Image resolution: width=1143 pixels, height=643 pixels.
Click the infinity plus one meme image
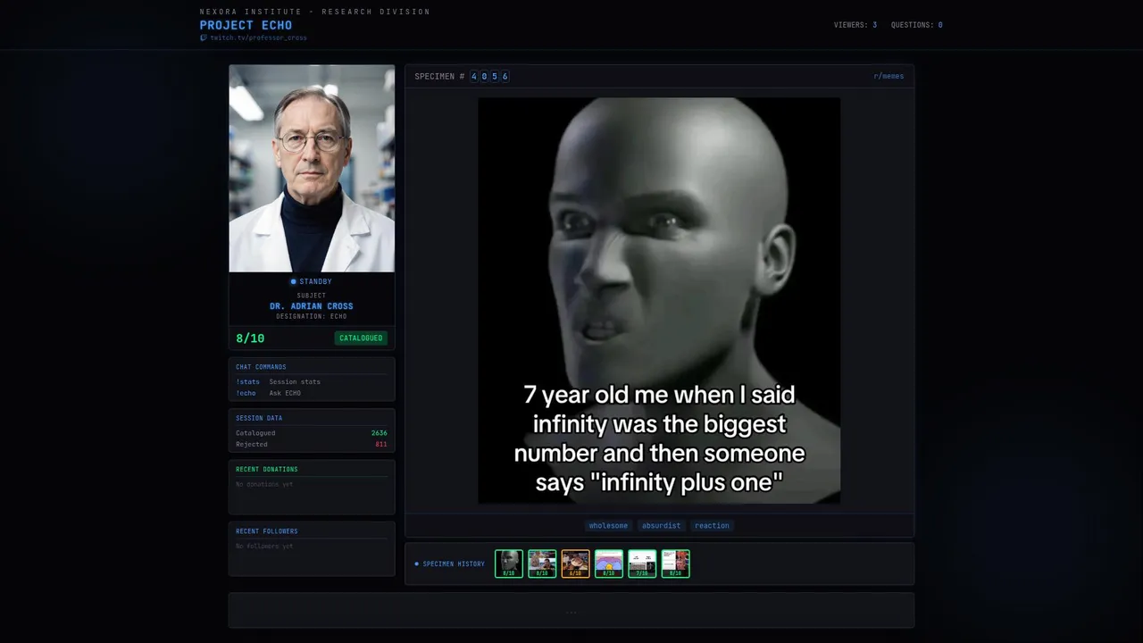659,300
